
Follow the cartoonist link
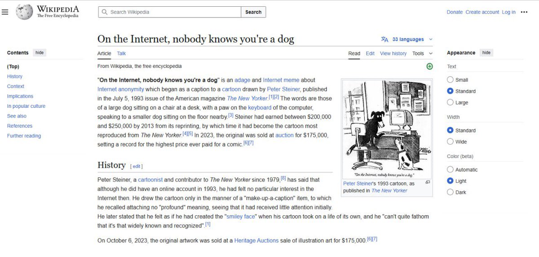pos(150,180)
